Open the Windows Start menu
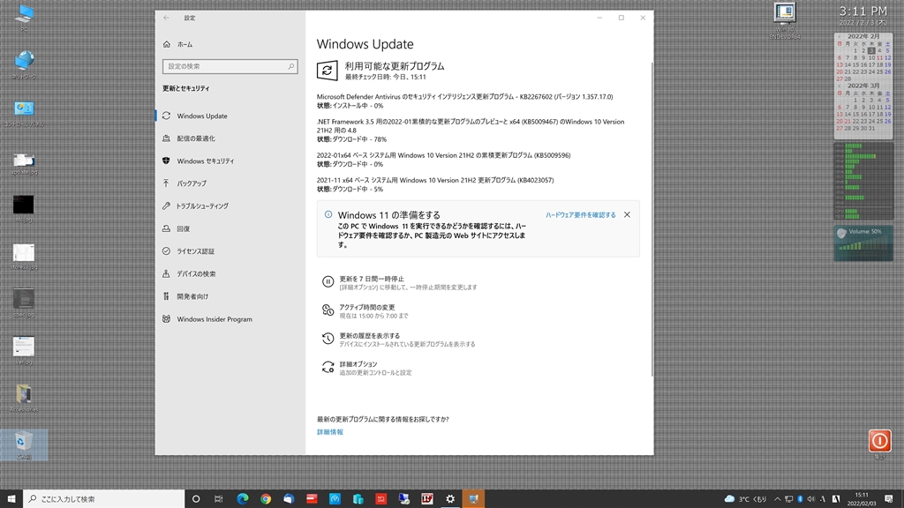Screen dimensions: 904x508 [11, 499]
